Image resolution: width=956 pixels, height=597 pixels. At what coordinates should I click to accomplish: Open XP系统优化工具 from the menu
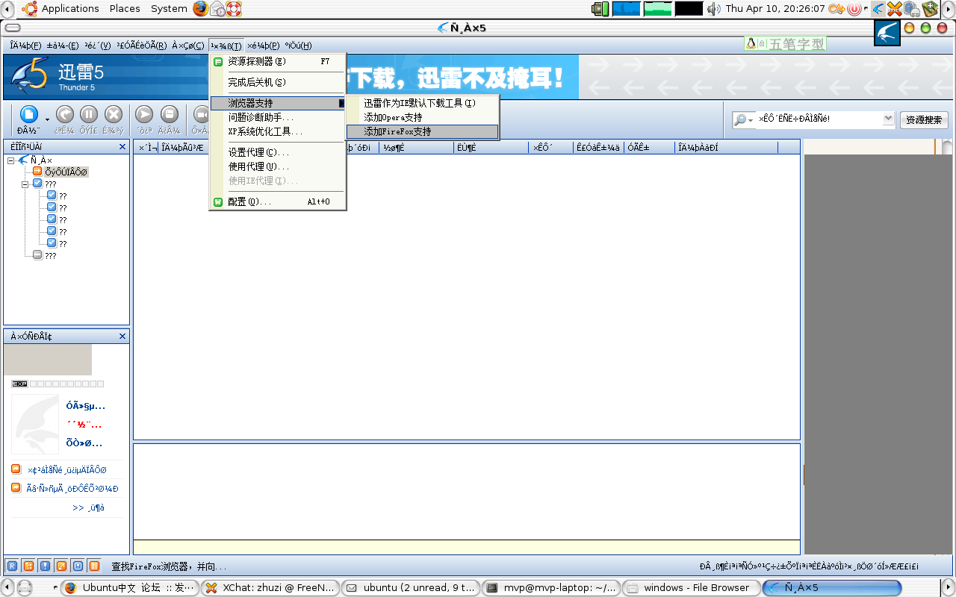click(278, 131)
